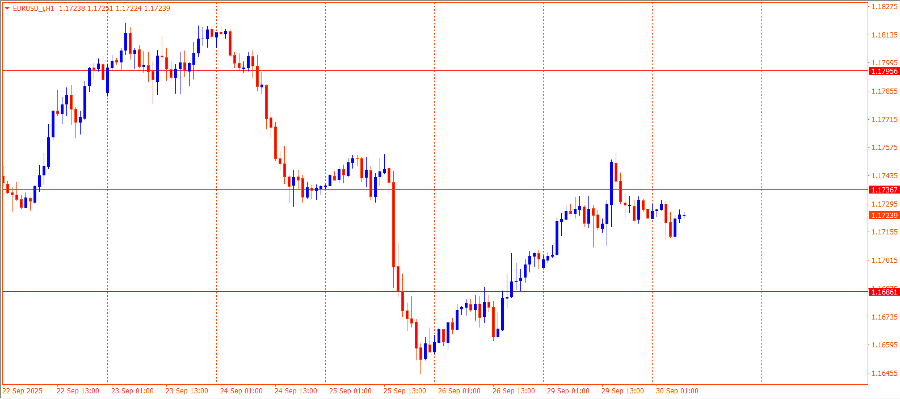Viewport: 900px width, 399px height.
Task: Click the 22 Sep 2025 date label
Action: (x=23, y=391)
